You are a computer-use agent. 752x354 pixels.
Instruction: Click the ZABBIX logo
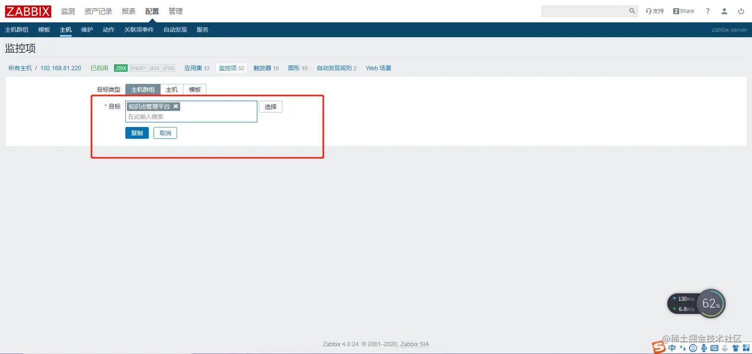point(28,11)
